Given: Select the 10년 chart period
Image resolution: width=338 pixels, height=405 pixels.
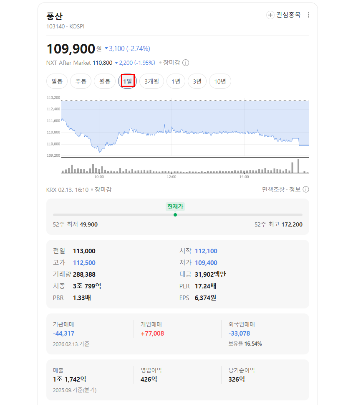Looking at the screenshot, I should tap(220, 82).
